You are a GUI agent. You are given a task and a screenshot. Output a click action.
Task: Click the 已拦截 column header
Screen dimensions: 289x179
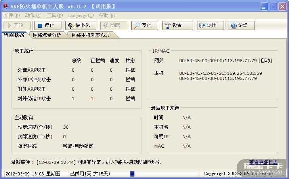(x=98, y=61)
